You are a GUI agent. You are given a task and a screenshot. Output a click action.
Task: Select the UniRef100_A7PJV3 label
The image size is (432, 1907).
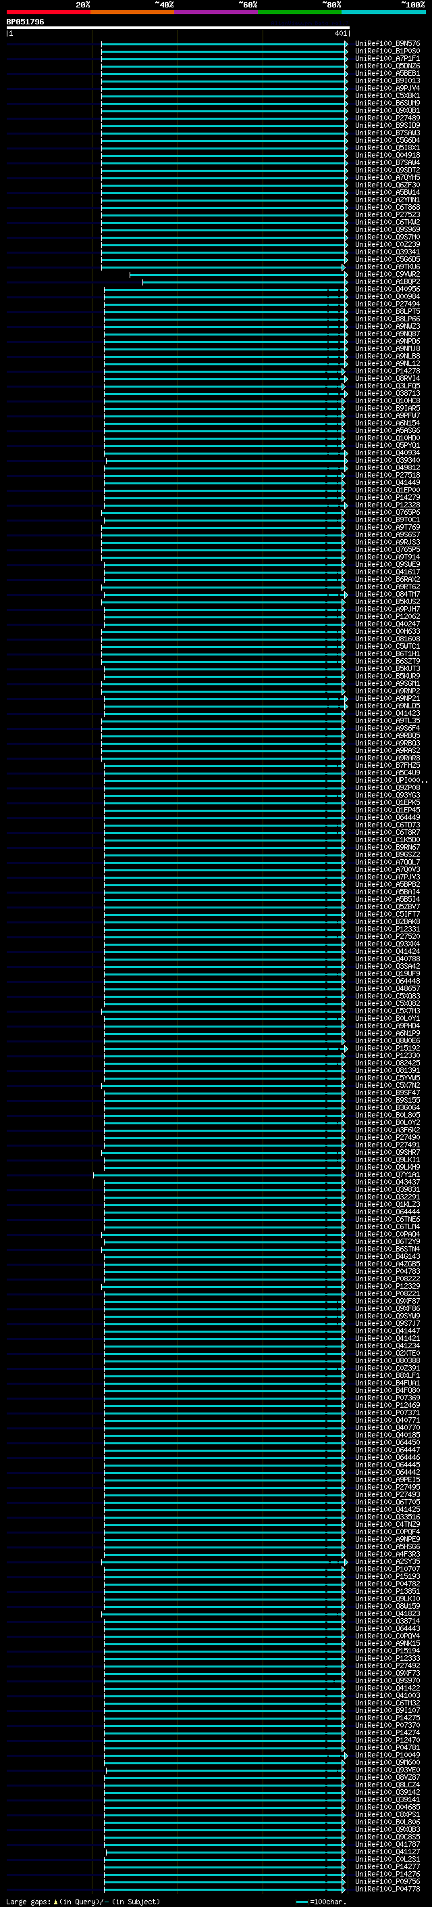pos(387,877)
